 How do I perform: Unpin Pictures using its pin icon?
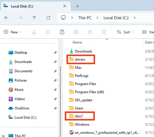(x=55, y=80)
